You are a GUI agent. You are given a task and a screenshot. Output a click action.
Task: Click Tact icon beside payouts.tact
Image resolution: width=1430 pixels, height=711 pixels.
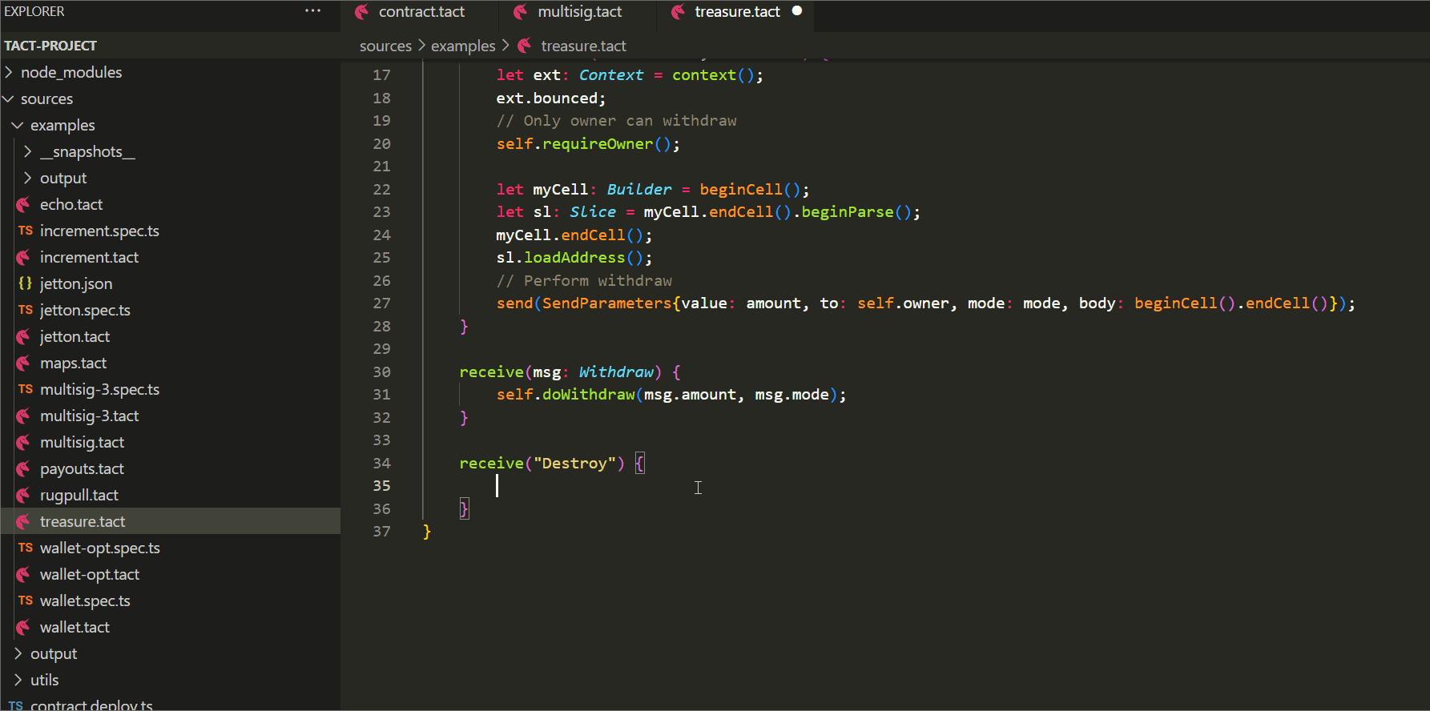(x=24, y=468)
